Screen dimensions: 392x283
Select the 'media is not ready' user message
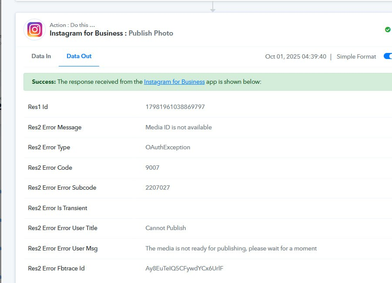pos(231,248)
